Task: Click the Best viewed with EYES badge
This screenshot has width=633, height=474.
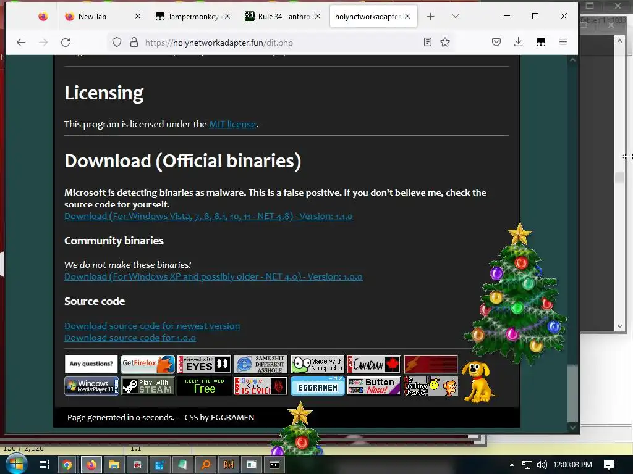Action: pyautogui.click(x=204, y=364)
